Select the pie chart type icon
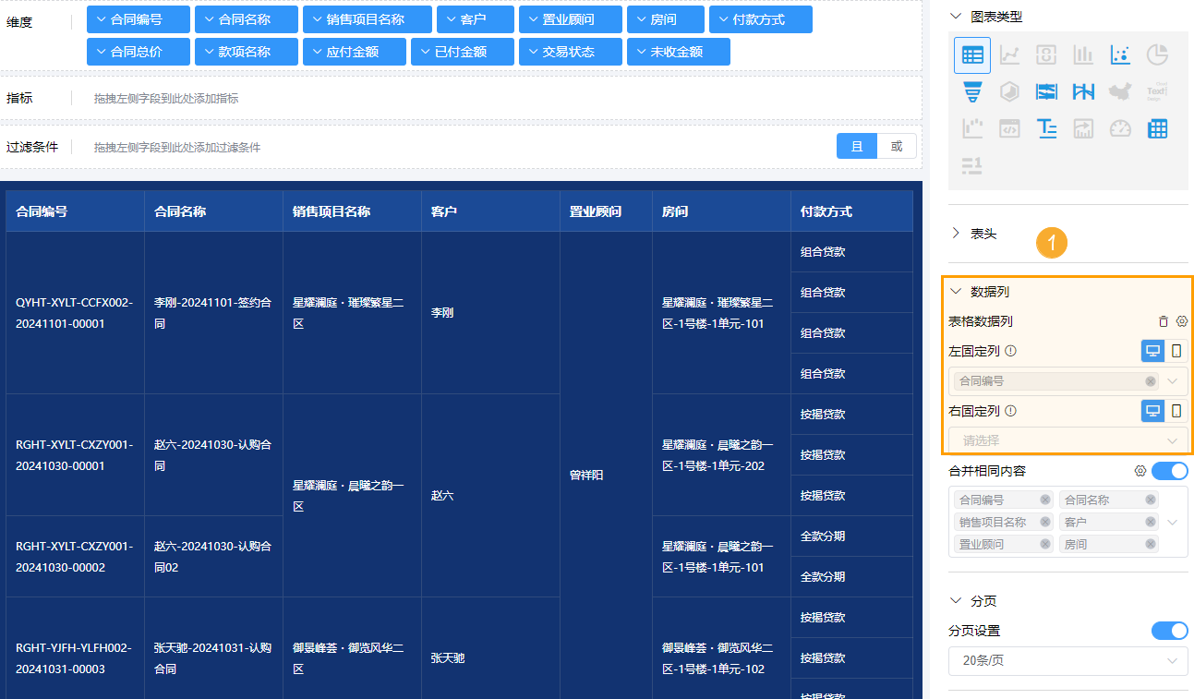Screen dimensions: 1194x699 tap(1157, 54)
